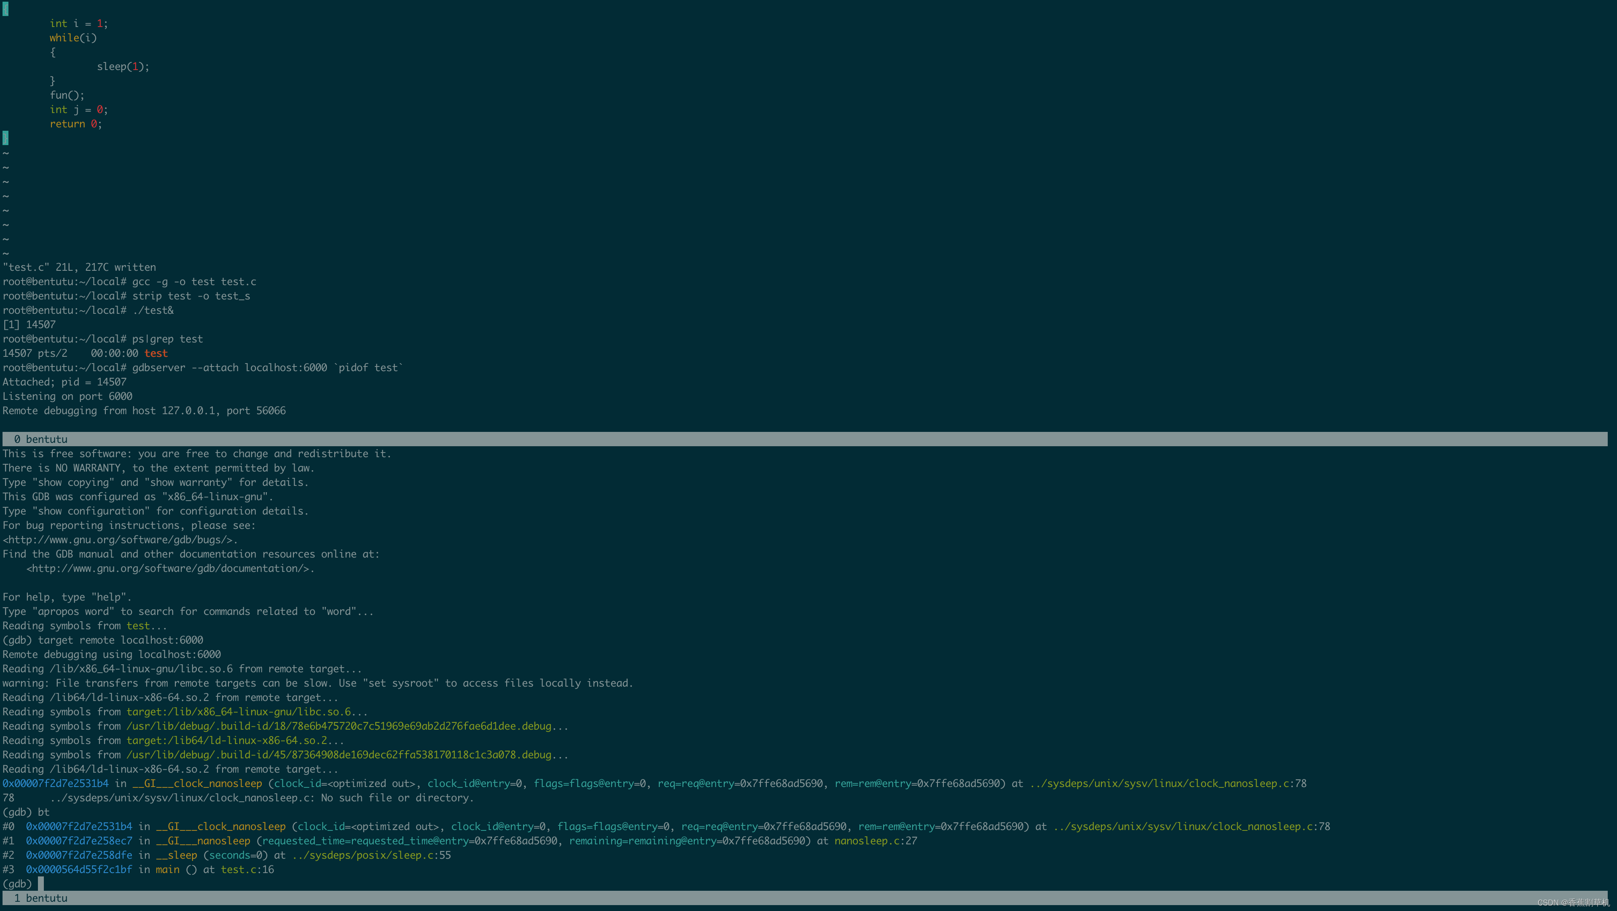Click 'nanosleep.c:27' in frame #1

875,841
